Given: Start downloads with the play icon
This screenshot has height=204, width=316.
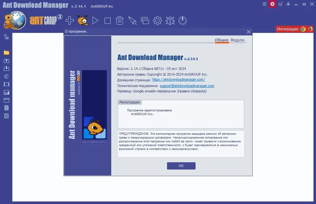Looking at the screenshot, I should [x=95, y=21].
